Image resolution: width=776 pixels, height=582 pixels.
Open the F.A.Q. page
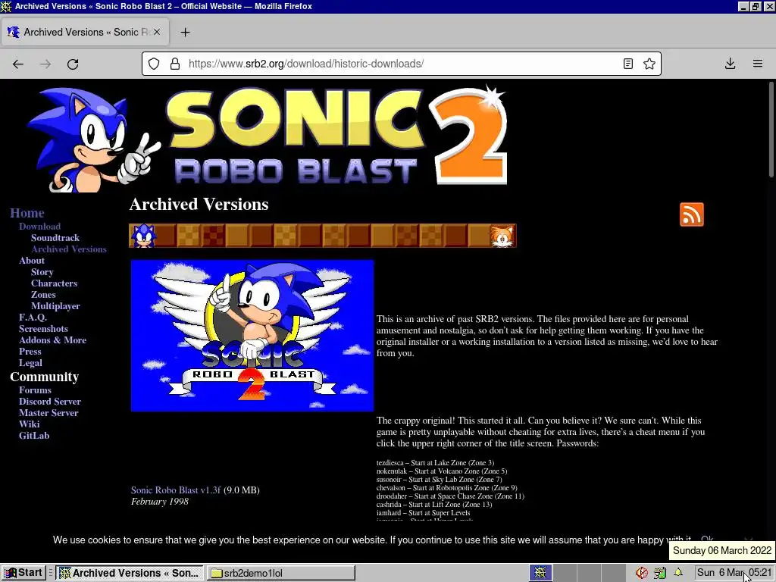tap(33, 318)
